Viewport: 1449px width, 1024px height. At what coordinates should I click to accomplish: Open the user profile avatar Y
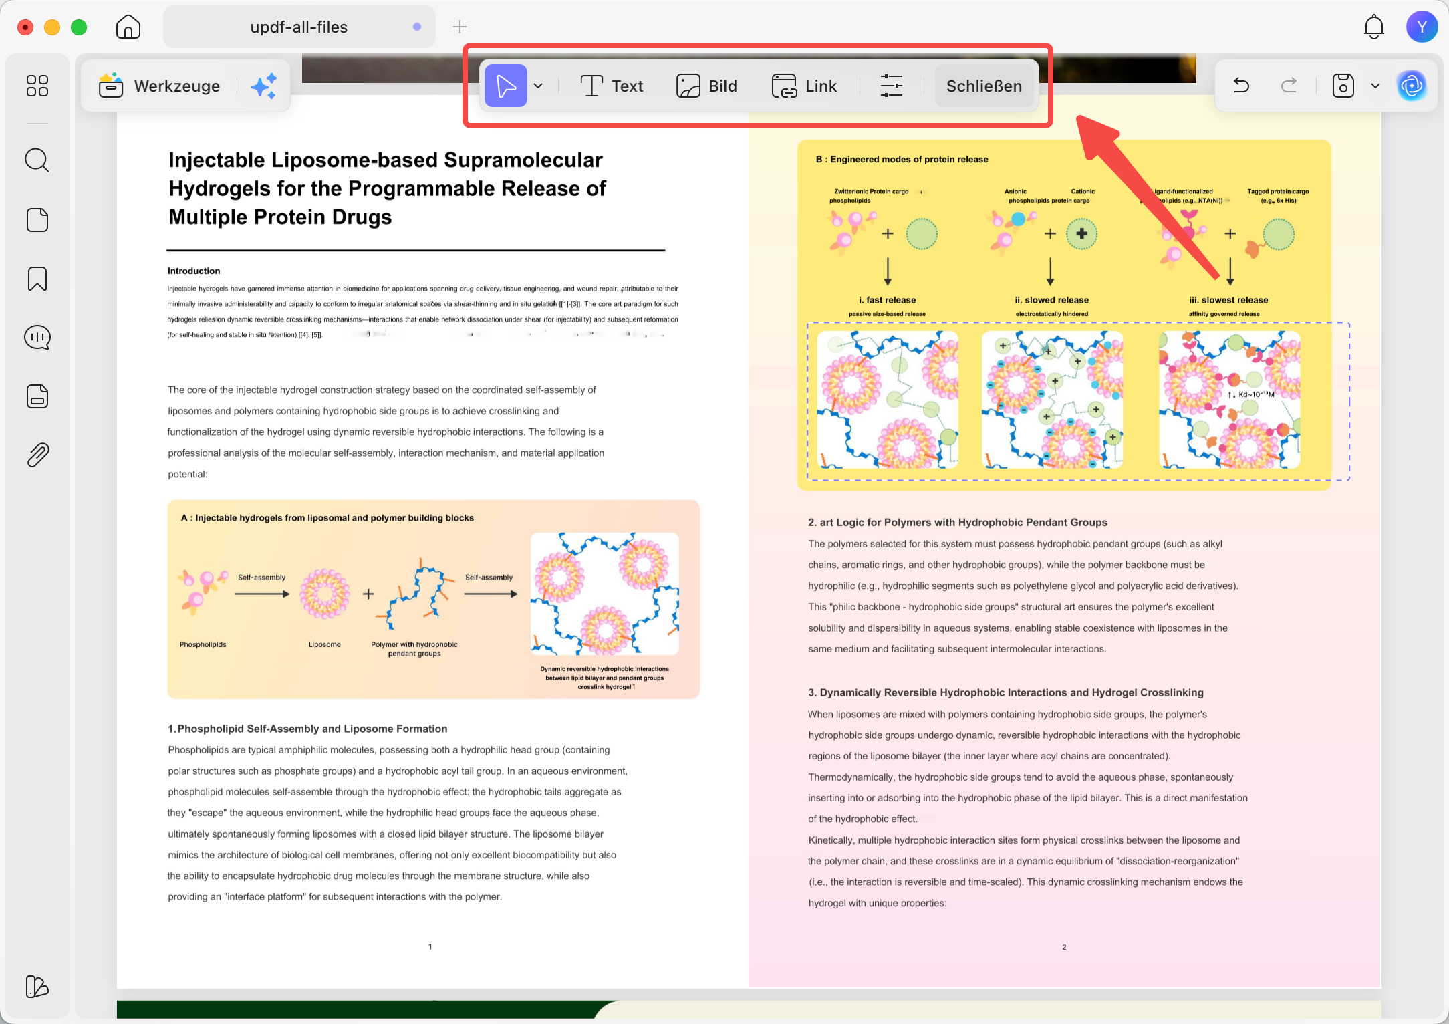pos(1422,27)
